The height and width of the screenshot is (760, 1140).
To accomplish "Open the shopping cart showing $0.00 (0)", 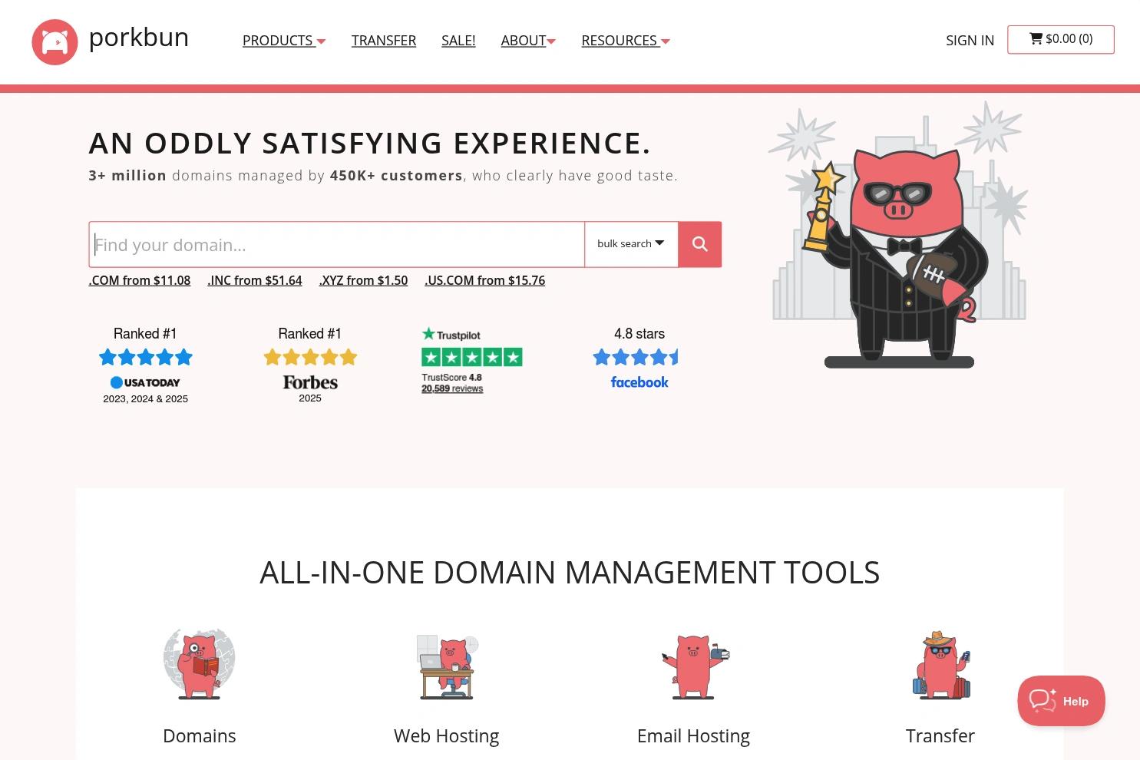I will coord(1060,39).
